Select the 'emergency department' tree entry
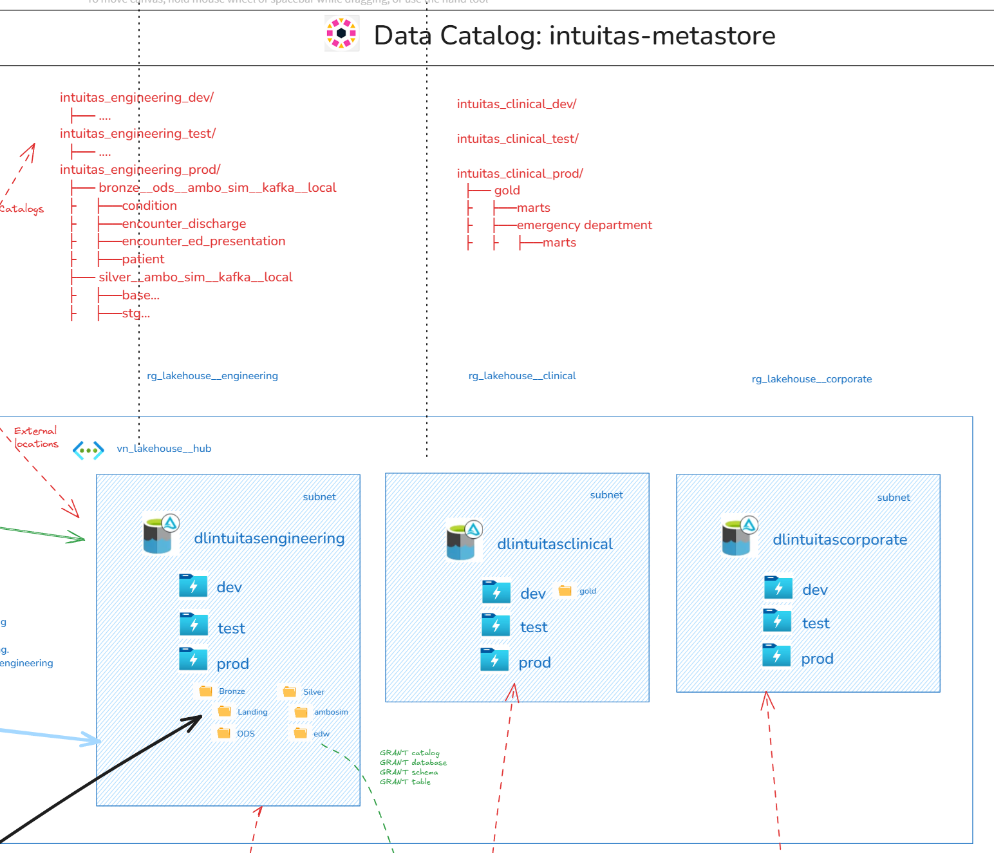This screenshot has height=853, width=994. click(584, 225)
